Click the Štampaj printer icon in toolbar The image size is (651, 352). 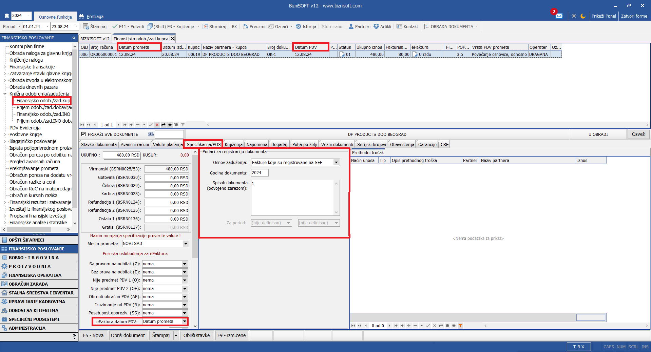coord(86,26)
